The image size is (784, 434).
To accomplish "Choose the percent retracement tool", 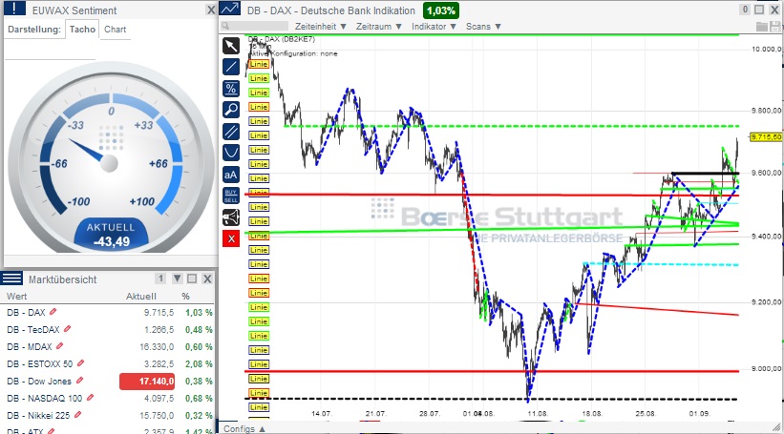I will (x=230, y=89).
